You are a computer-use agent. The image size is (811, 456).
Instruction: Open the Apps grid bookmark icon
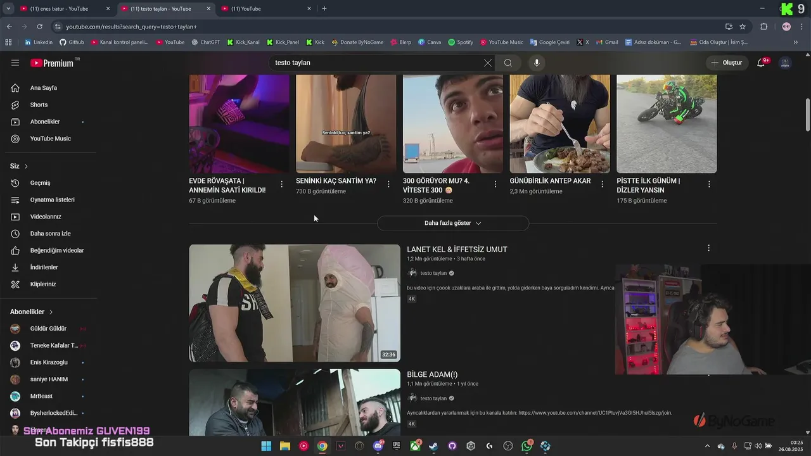coord(8,42)
